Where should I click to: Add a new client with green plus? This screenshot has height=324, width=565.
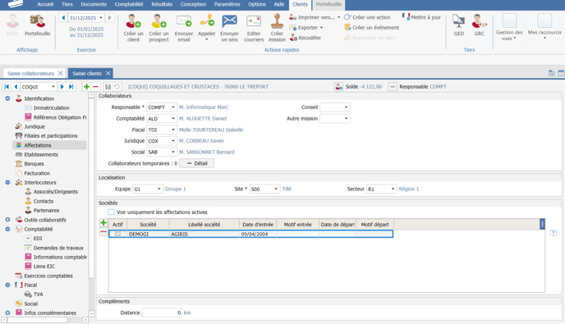(x=86, y=87)
